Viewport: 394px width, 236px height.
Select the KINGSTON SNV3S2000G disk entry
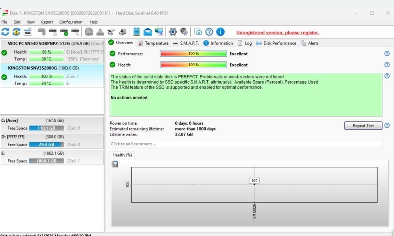[x=52, y=76]
